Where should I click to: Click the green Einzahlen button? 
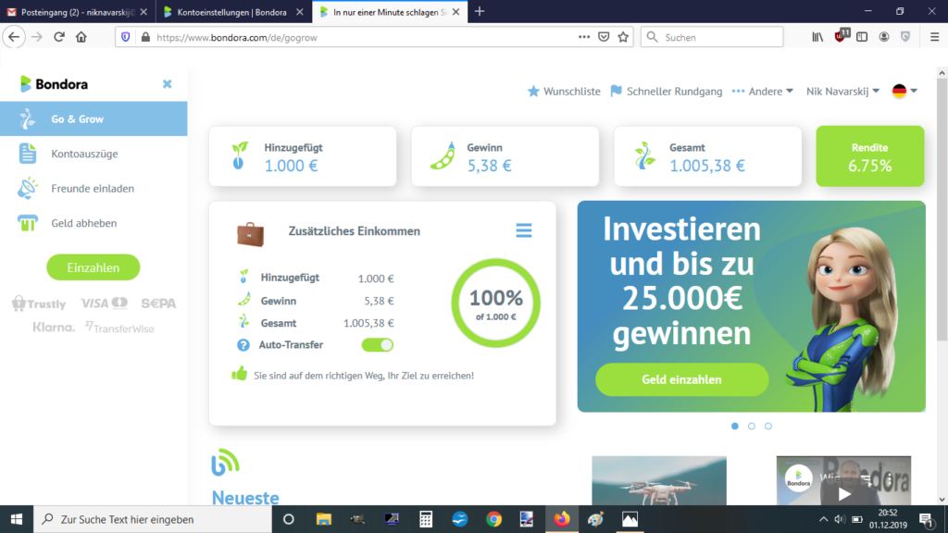tap(94, 267)
